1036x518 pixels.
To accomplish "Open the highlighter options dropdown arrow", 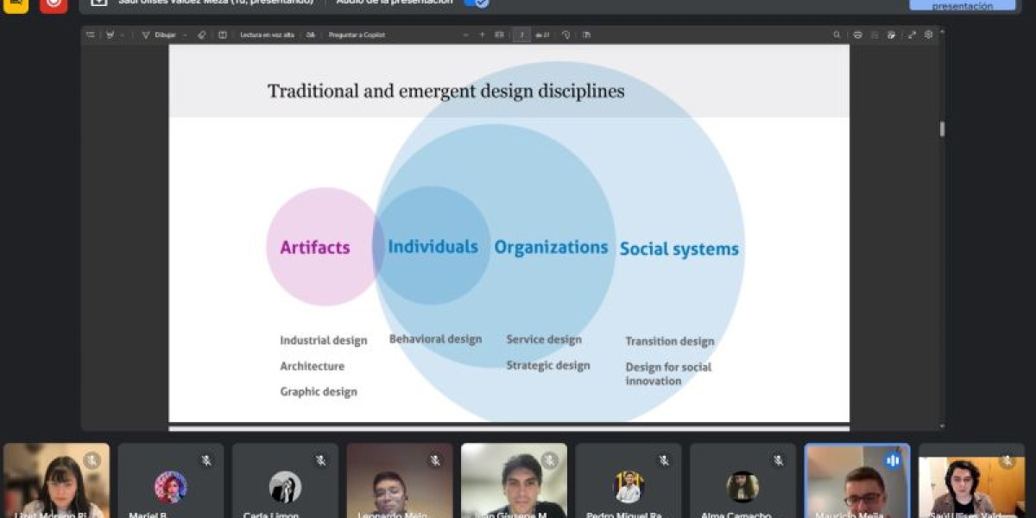I will 123,35.
